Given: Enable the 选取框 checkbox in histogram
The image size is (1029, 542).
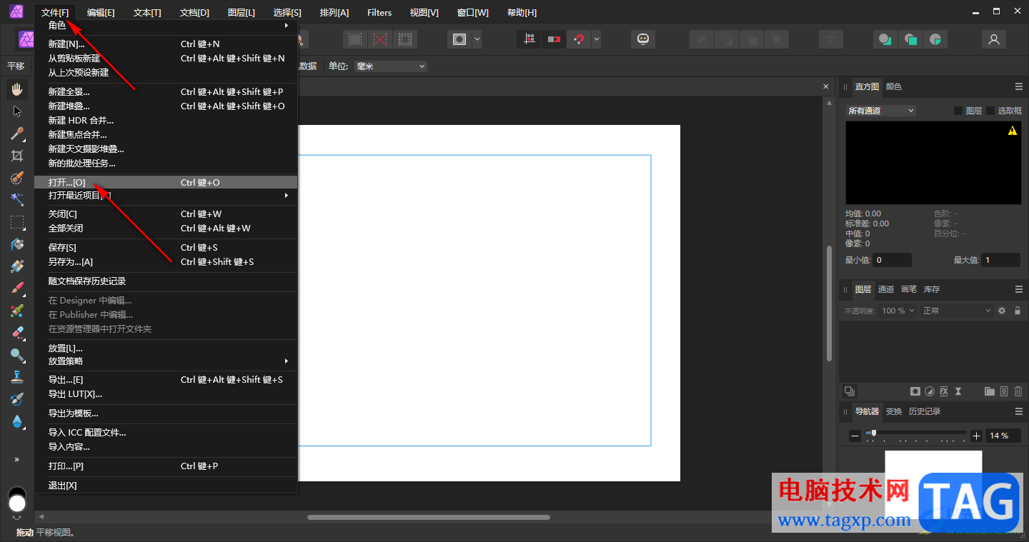Looking at the screenshot, I should [991, 111].
